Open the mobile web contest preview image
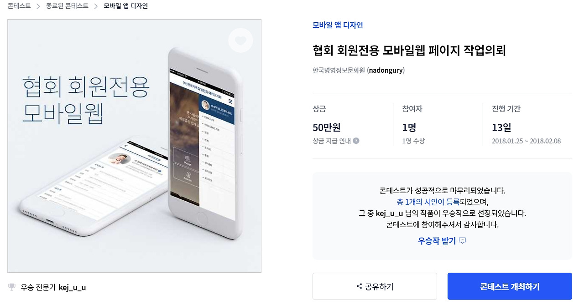The height and width of the screenshot is (305, 584). click(x=134, y=146)
